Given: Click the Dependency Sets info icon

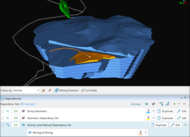Looking at the screenshot, I should pyautogui.click(x=22, y=104).
